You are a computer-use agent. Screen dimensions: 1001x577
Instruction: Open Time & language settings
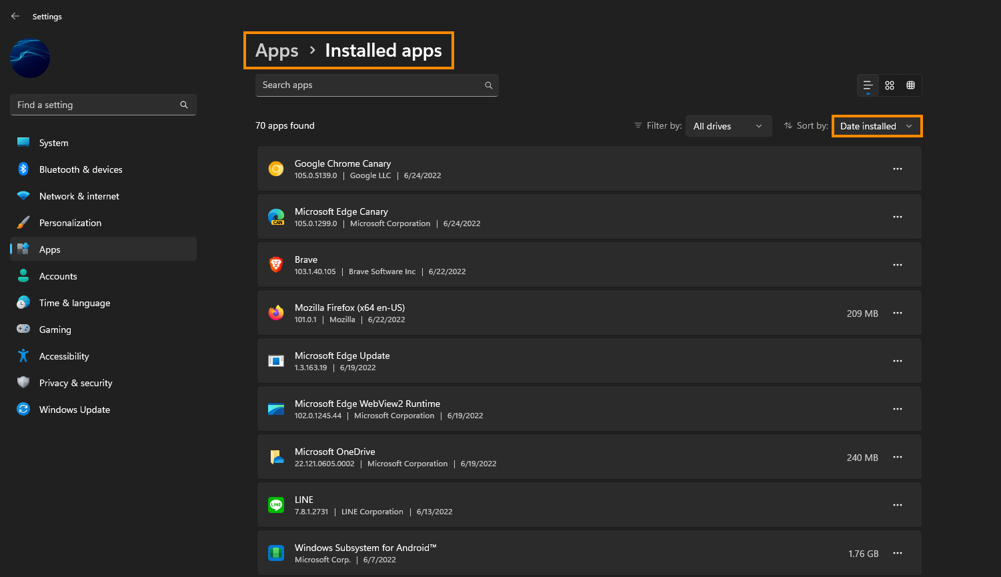point(103,303)
